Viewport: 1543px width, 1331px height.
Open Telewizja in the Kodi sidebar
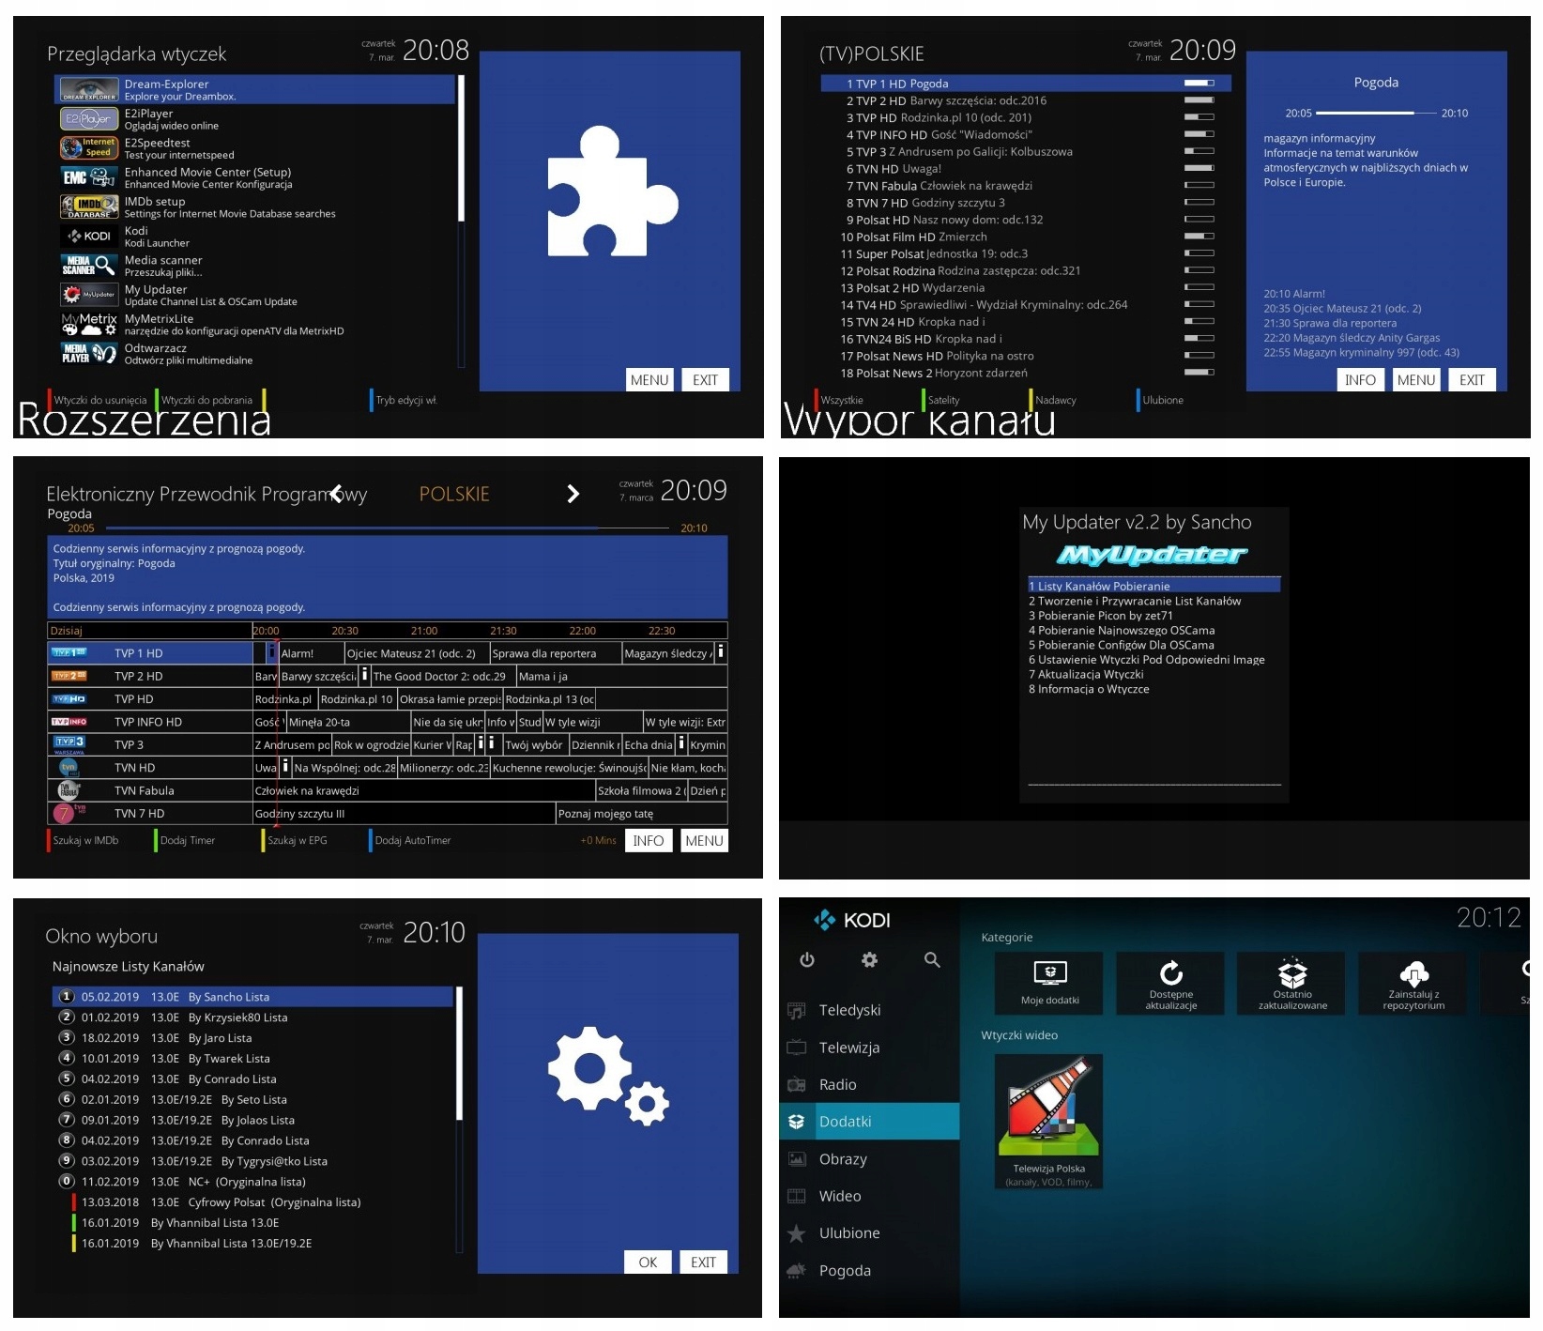(x=848, y=1048)
